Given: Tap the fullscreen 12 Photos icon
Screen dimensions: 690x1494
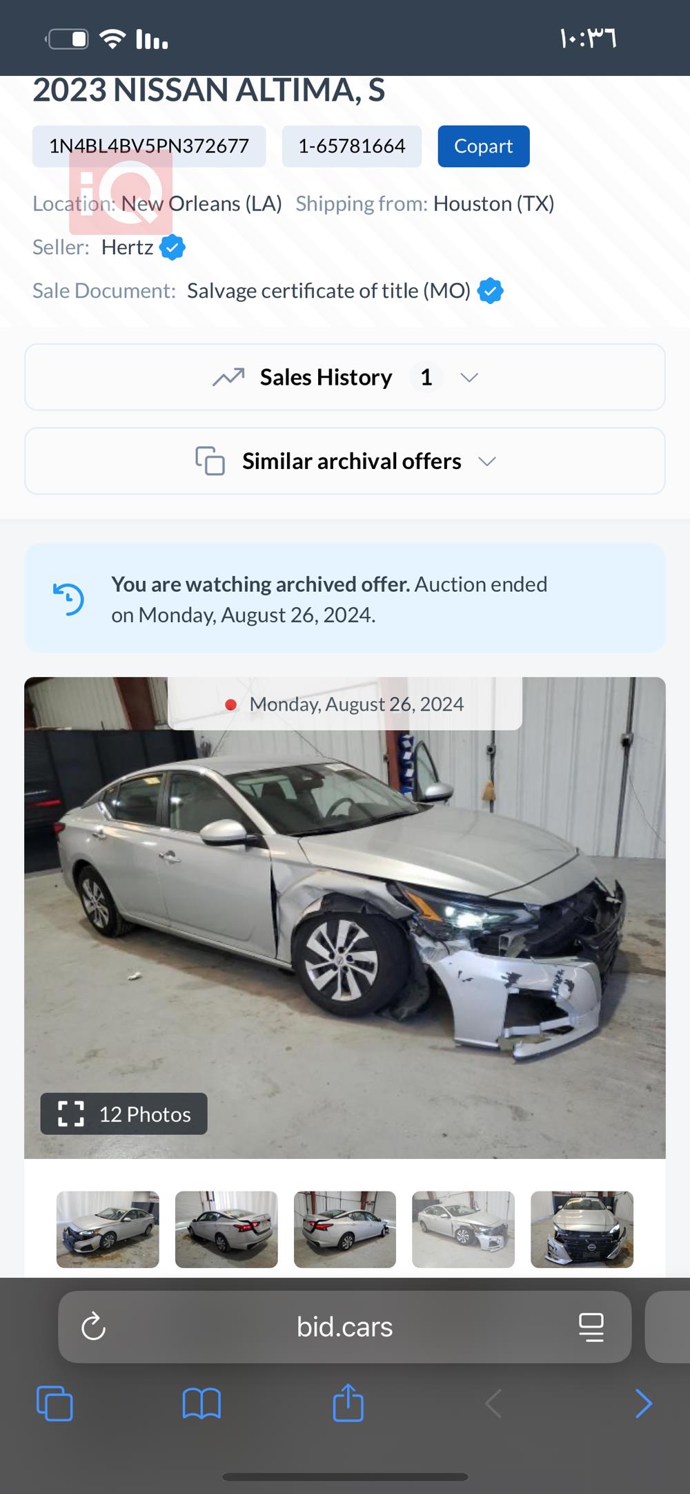Looking at the screenshot, I should pos(71,1114).
